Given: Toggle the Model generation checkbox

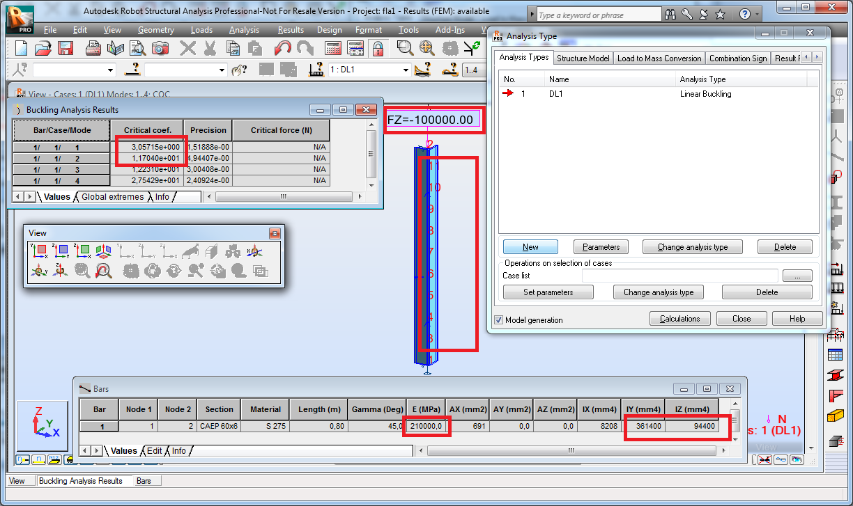Looking at the screenshot, I should (498, 320).
